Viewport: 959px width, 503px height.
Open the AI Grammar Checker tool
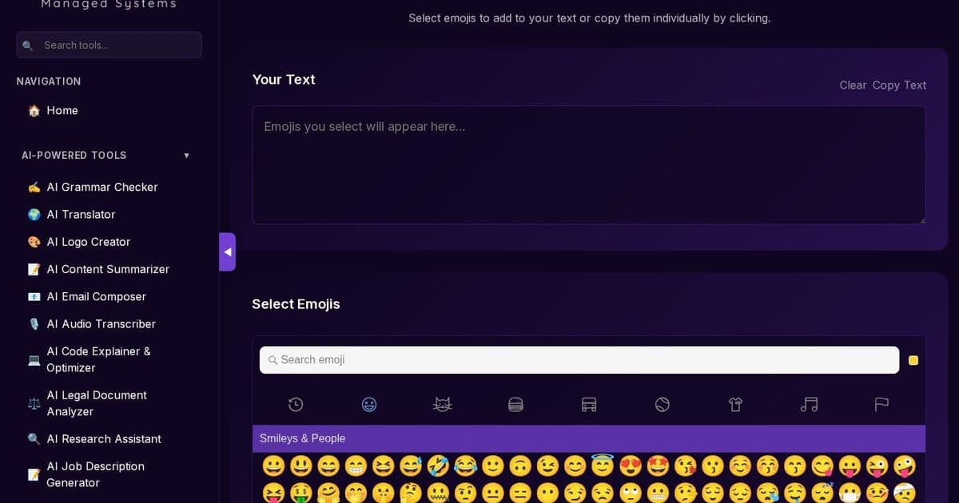click(x=102, y=187)
